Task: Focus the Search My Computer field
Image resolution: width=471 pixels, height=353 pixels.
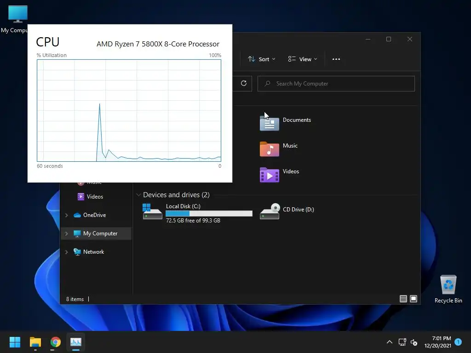Action: click(x=336, y=84)
